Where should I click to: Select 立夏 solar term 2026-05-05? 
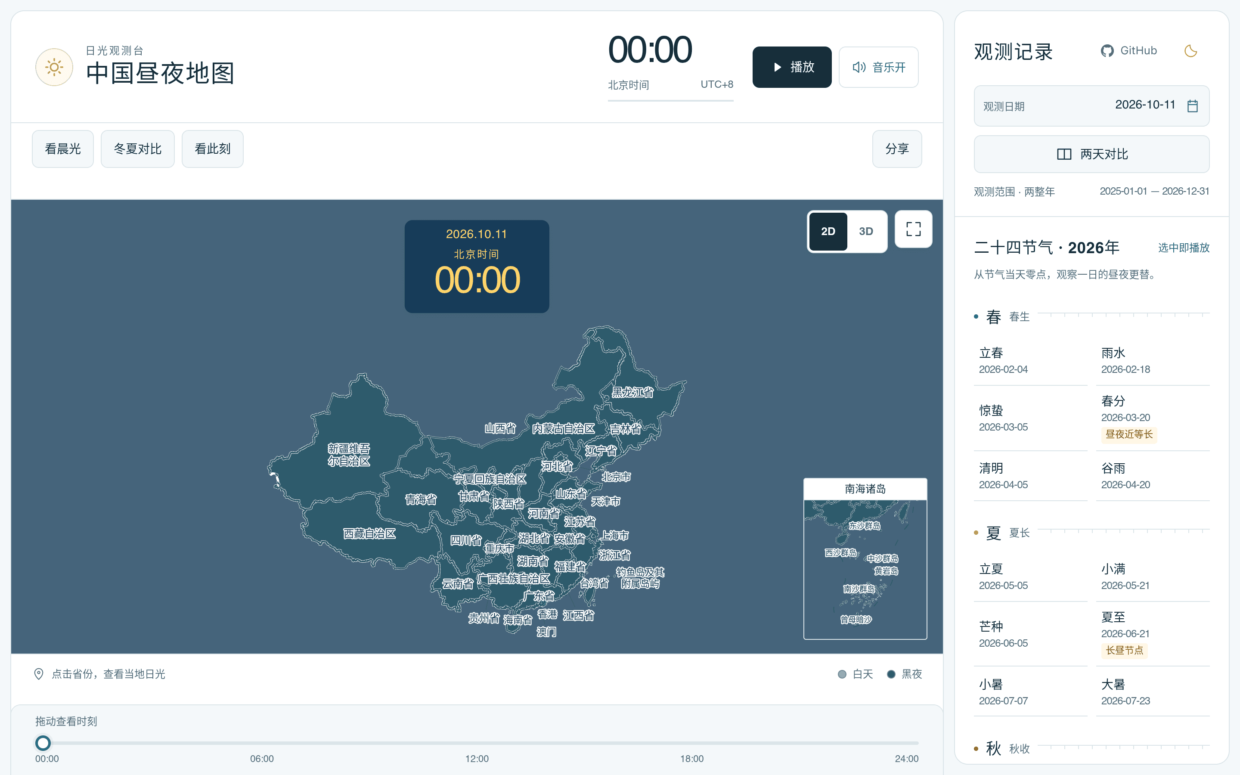[1030, 577]
